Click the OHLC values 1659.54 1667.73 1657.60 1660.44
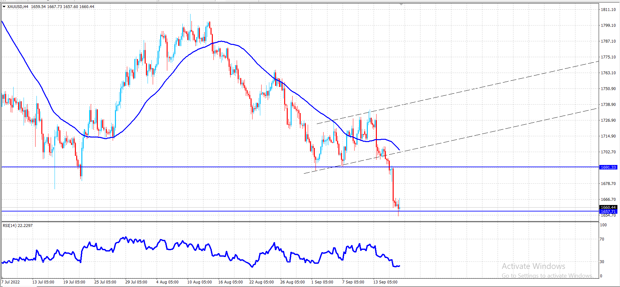This screenshot has height=287, width=620. pos(63,6)
